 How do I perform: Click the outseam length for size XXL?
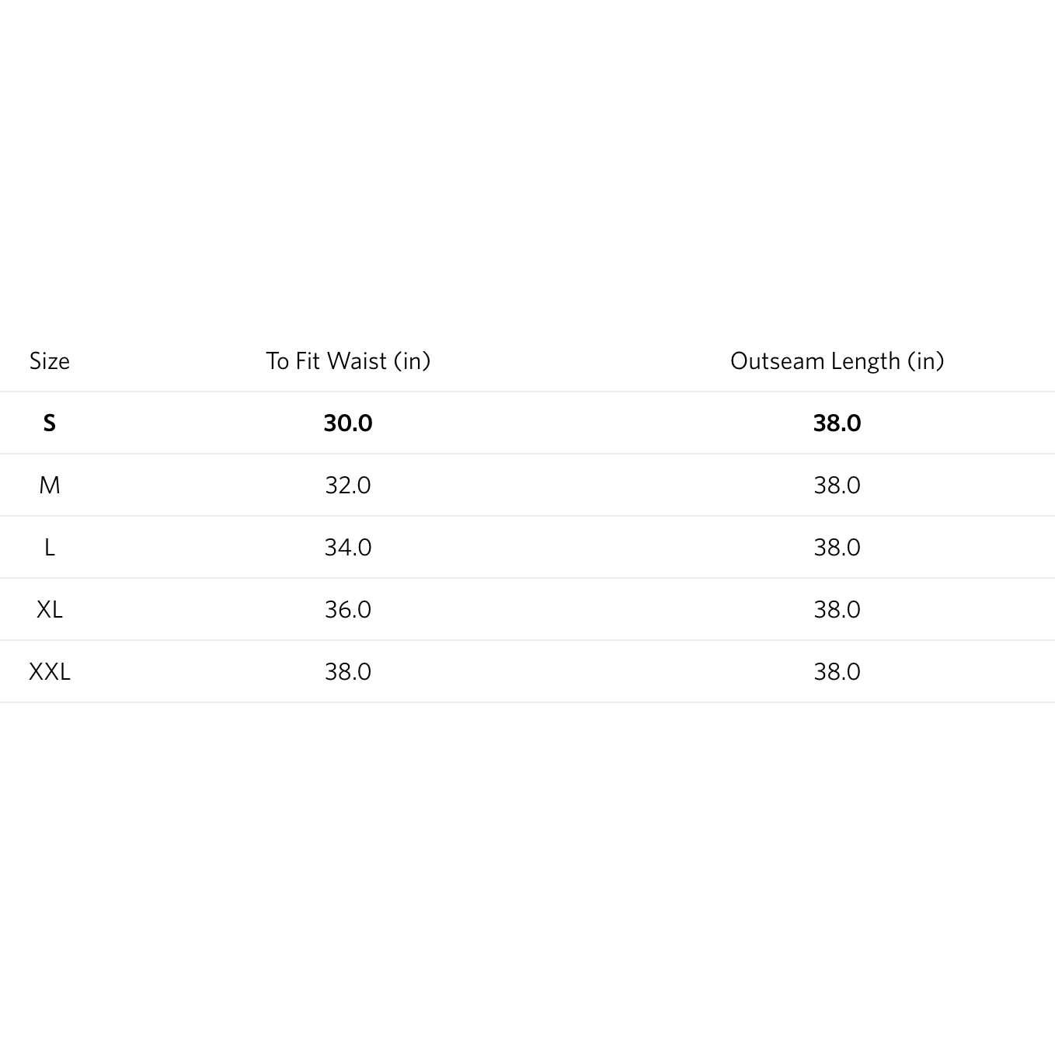(x=837, y=672)
